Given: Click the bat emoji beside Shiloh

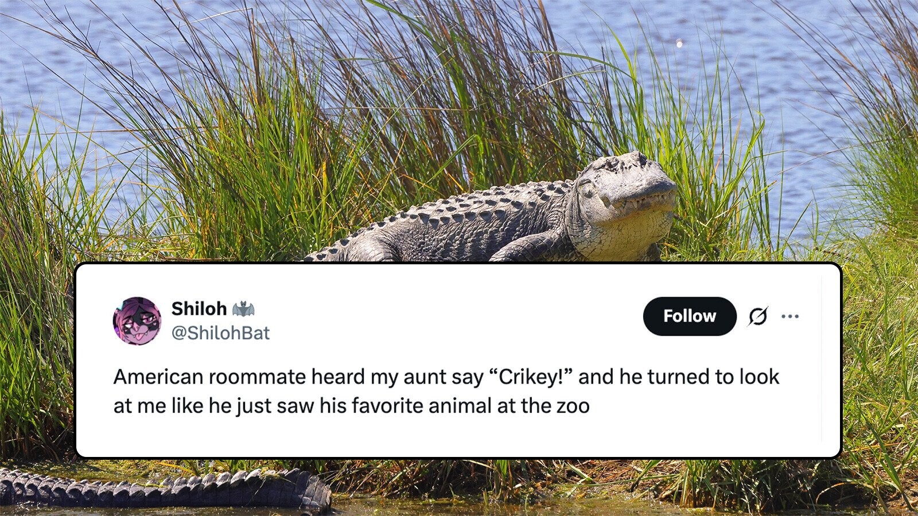Looking at the screenshot, I should click(x=243, y=309).
